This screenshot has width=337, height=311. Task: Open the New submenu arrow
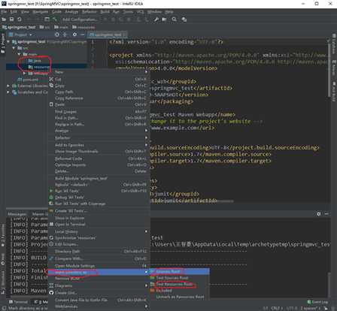[x=146, y=72]
